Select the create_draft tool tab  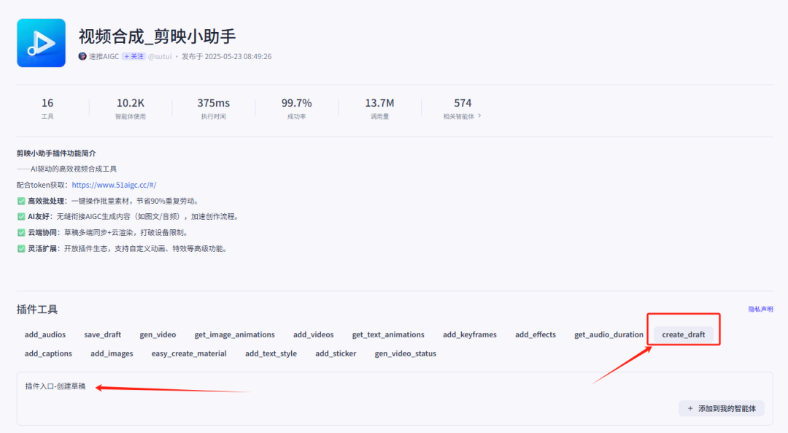pyautogui.click(x=684, y=334)
